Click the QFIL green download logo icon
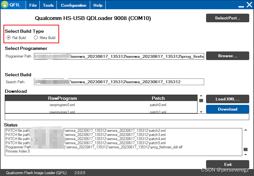This screenshot has width=254, height=176. pyautogui.click(x=5, y=5)
